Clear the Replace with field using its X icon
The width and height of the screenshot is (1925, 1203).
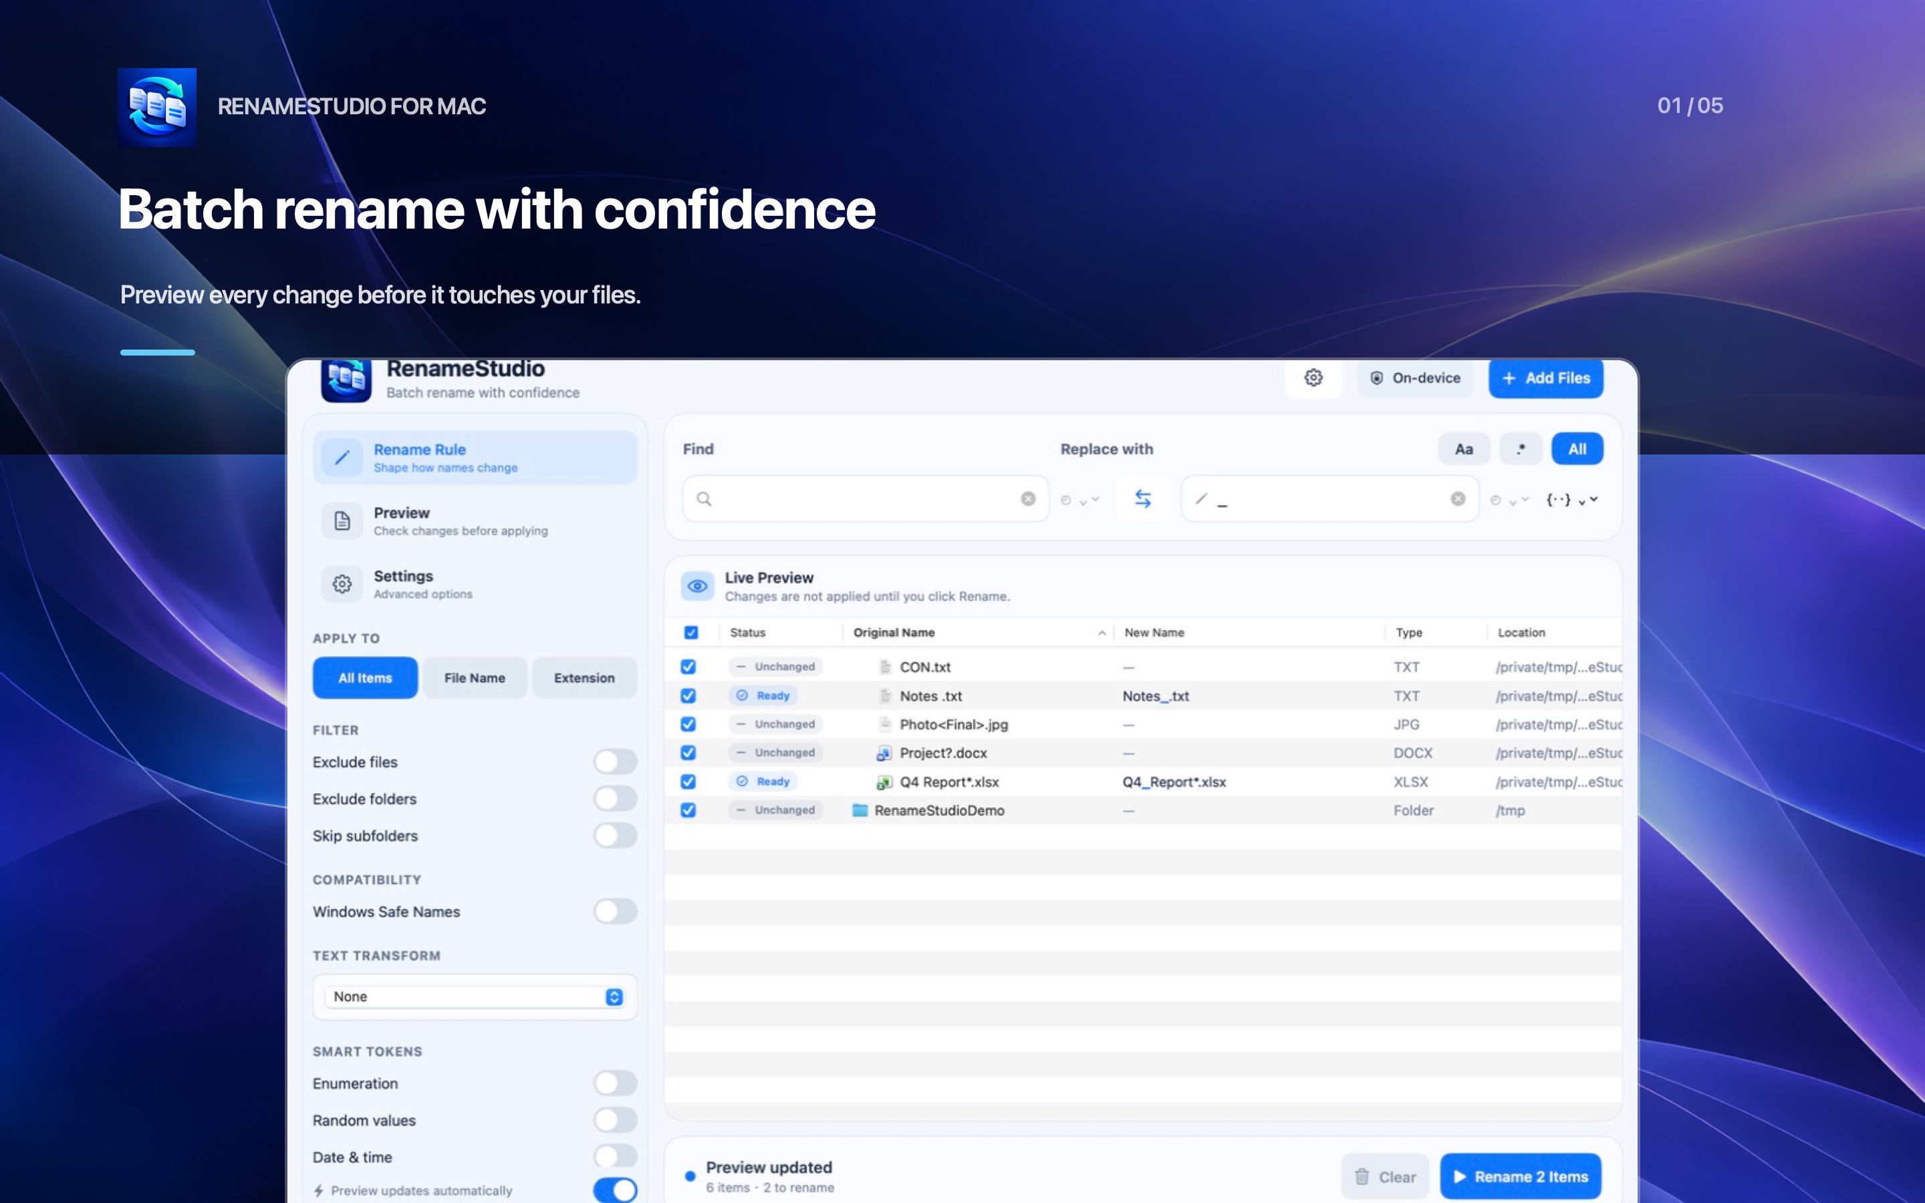[x=1457, y=499]
